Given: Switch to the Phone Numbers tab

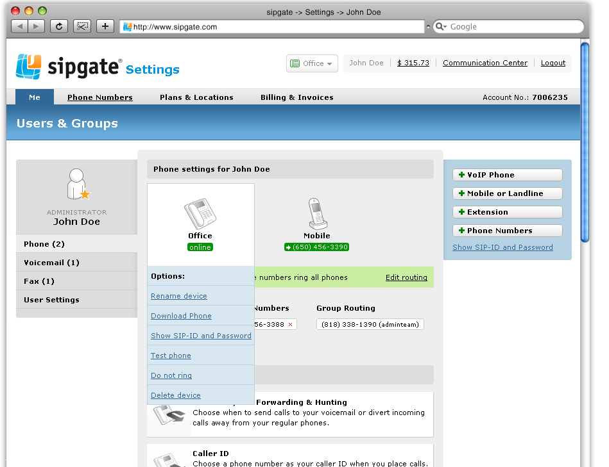Looking at the screenshot, I should 99,97.
